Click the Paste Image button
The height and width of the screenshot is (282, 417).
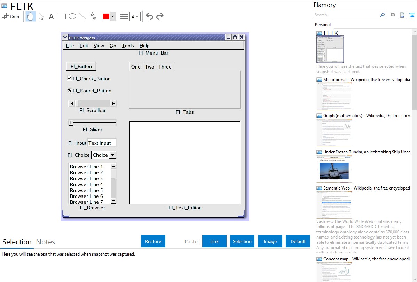coord(270,241)
